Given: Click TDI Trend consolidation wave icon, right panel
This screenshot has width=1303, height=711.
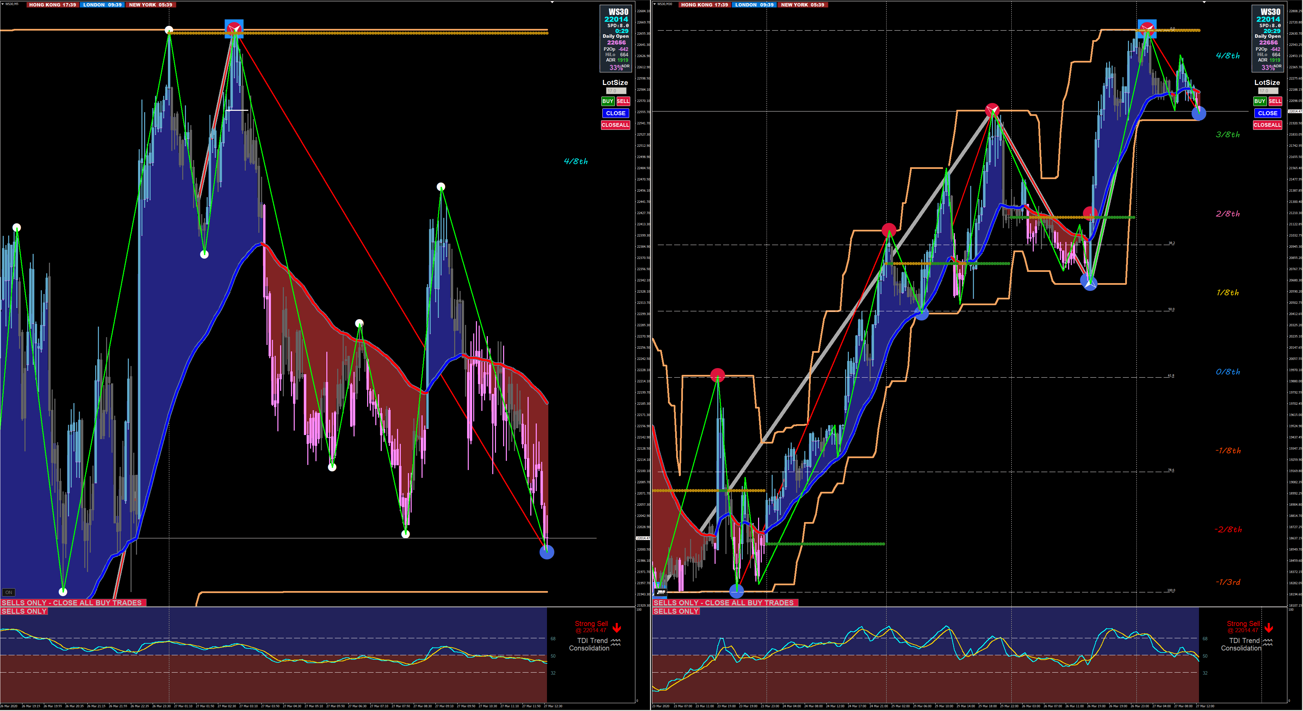Looking at the screenshot, I should 1267,642.
